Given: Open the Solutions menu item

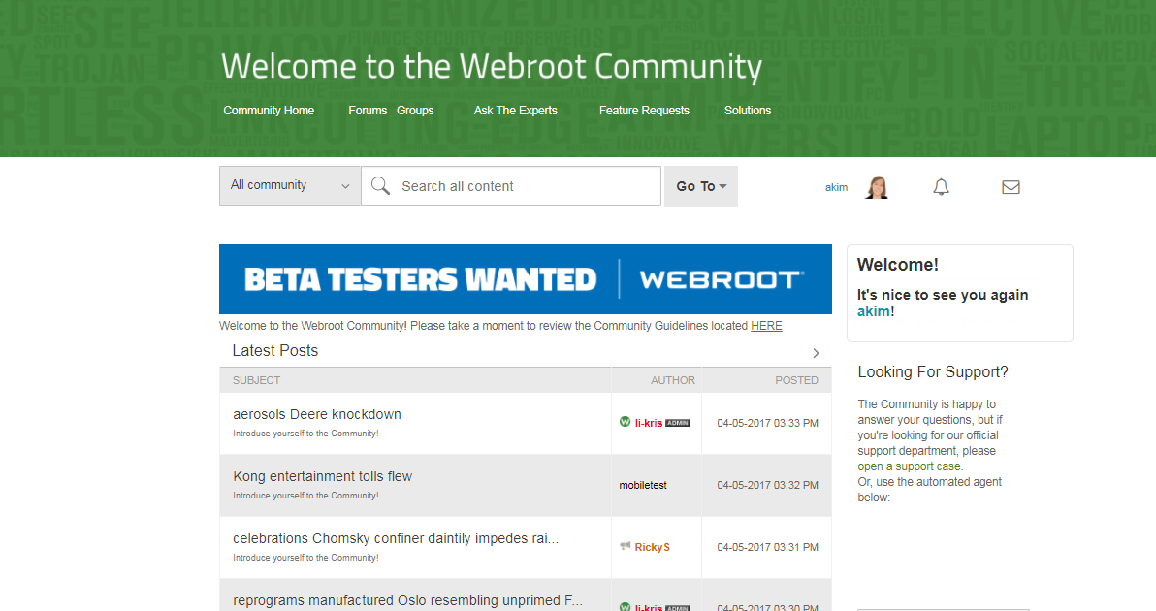Looking at the screenshot, I should tap(748, 110).
